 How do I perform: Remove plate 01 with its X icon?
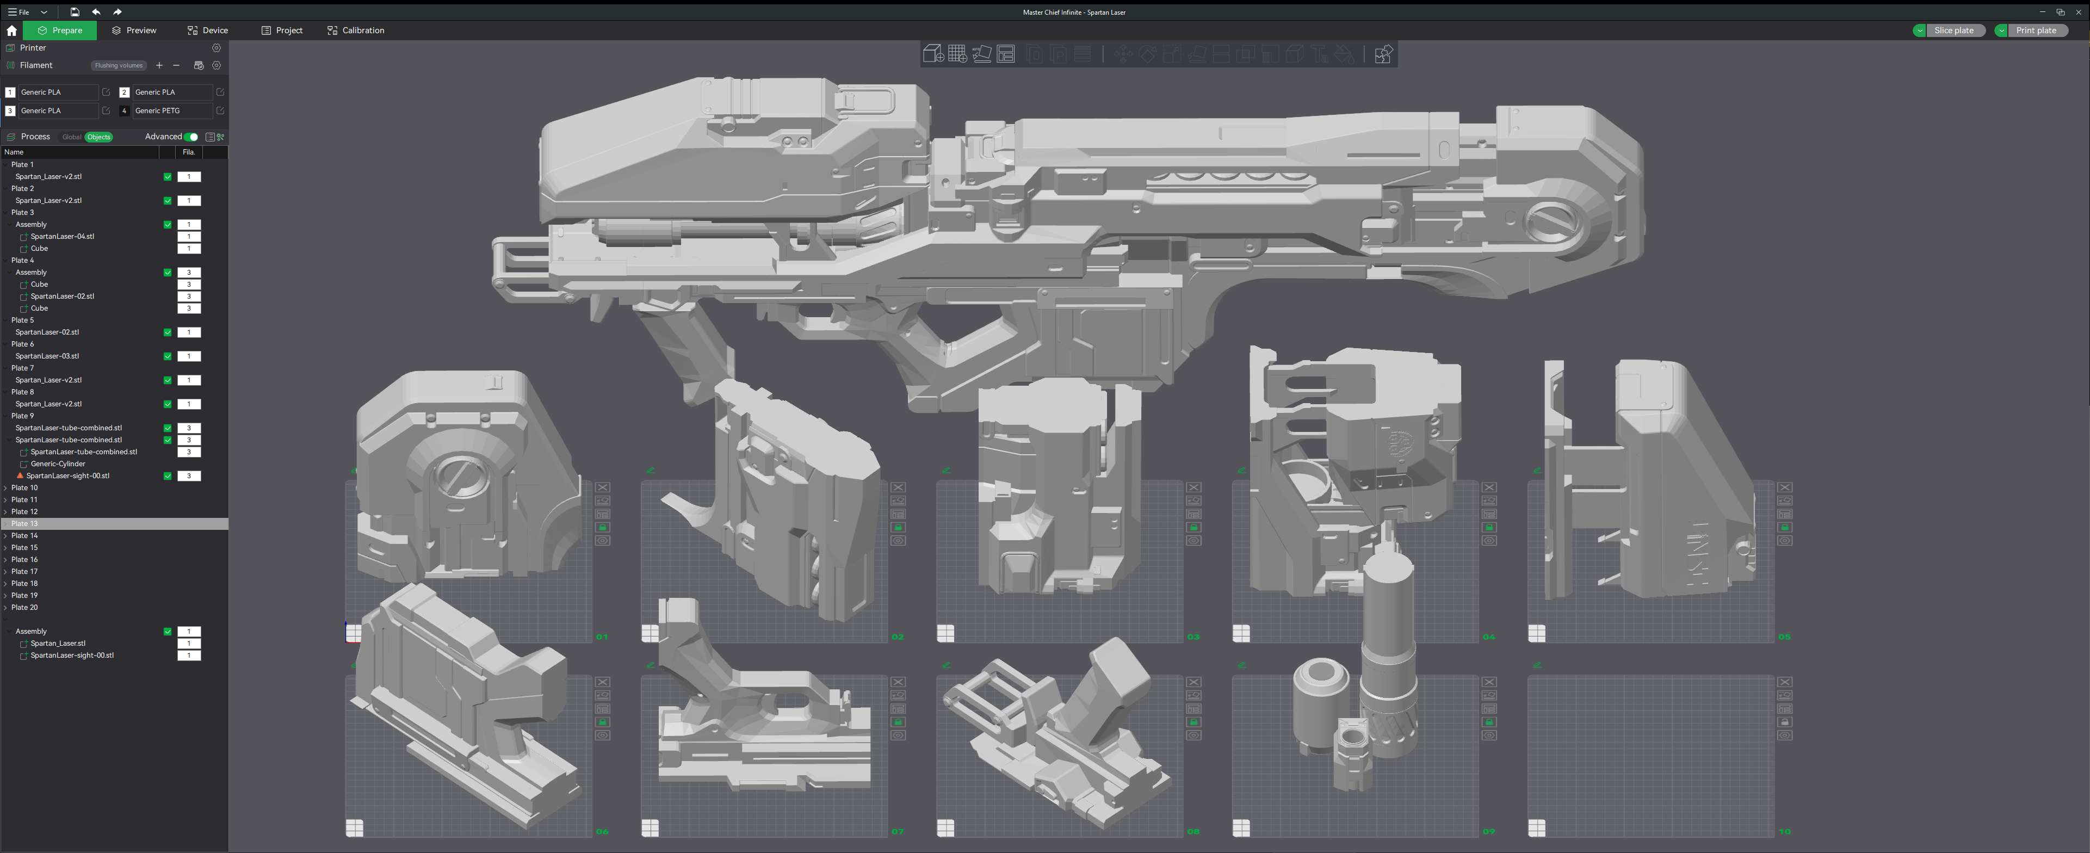(x=603, y=487)
